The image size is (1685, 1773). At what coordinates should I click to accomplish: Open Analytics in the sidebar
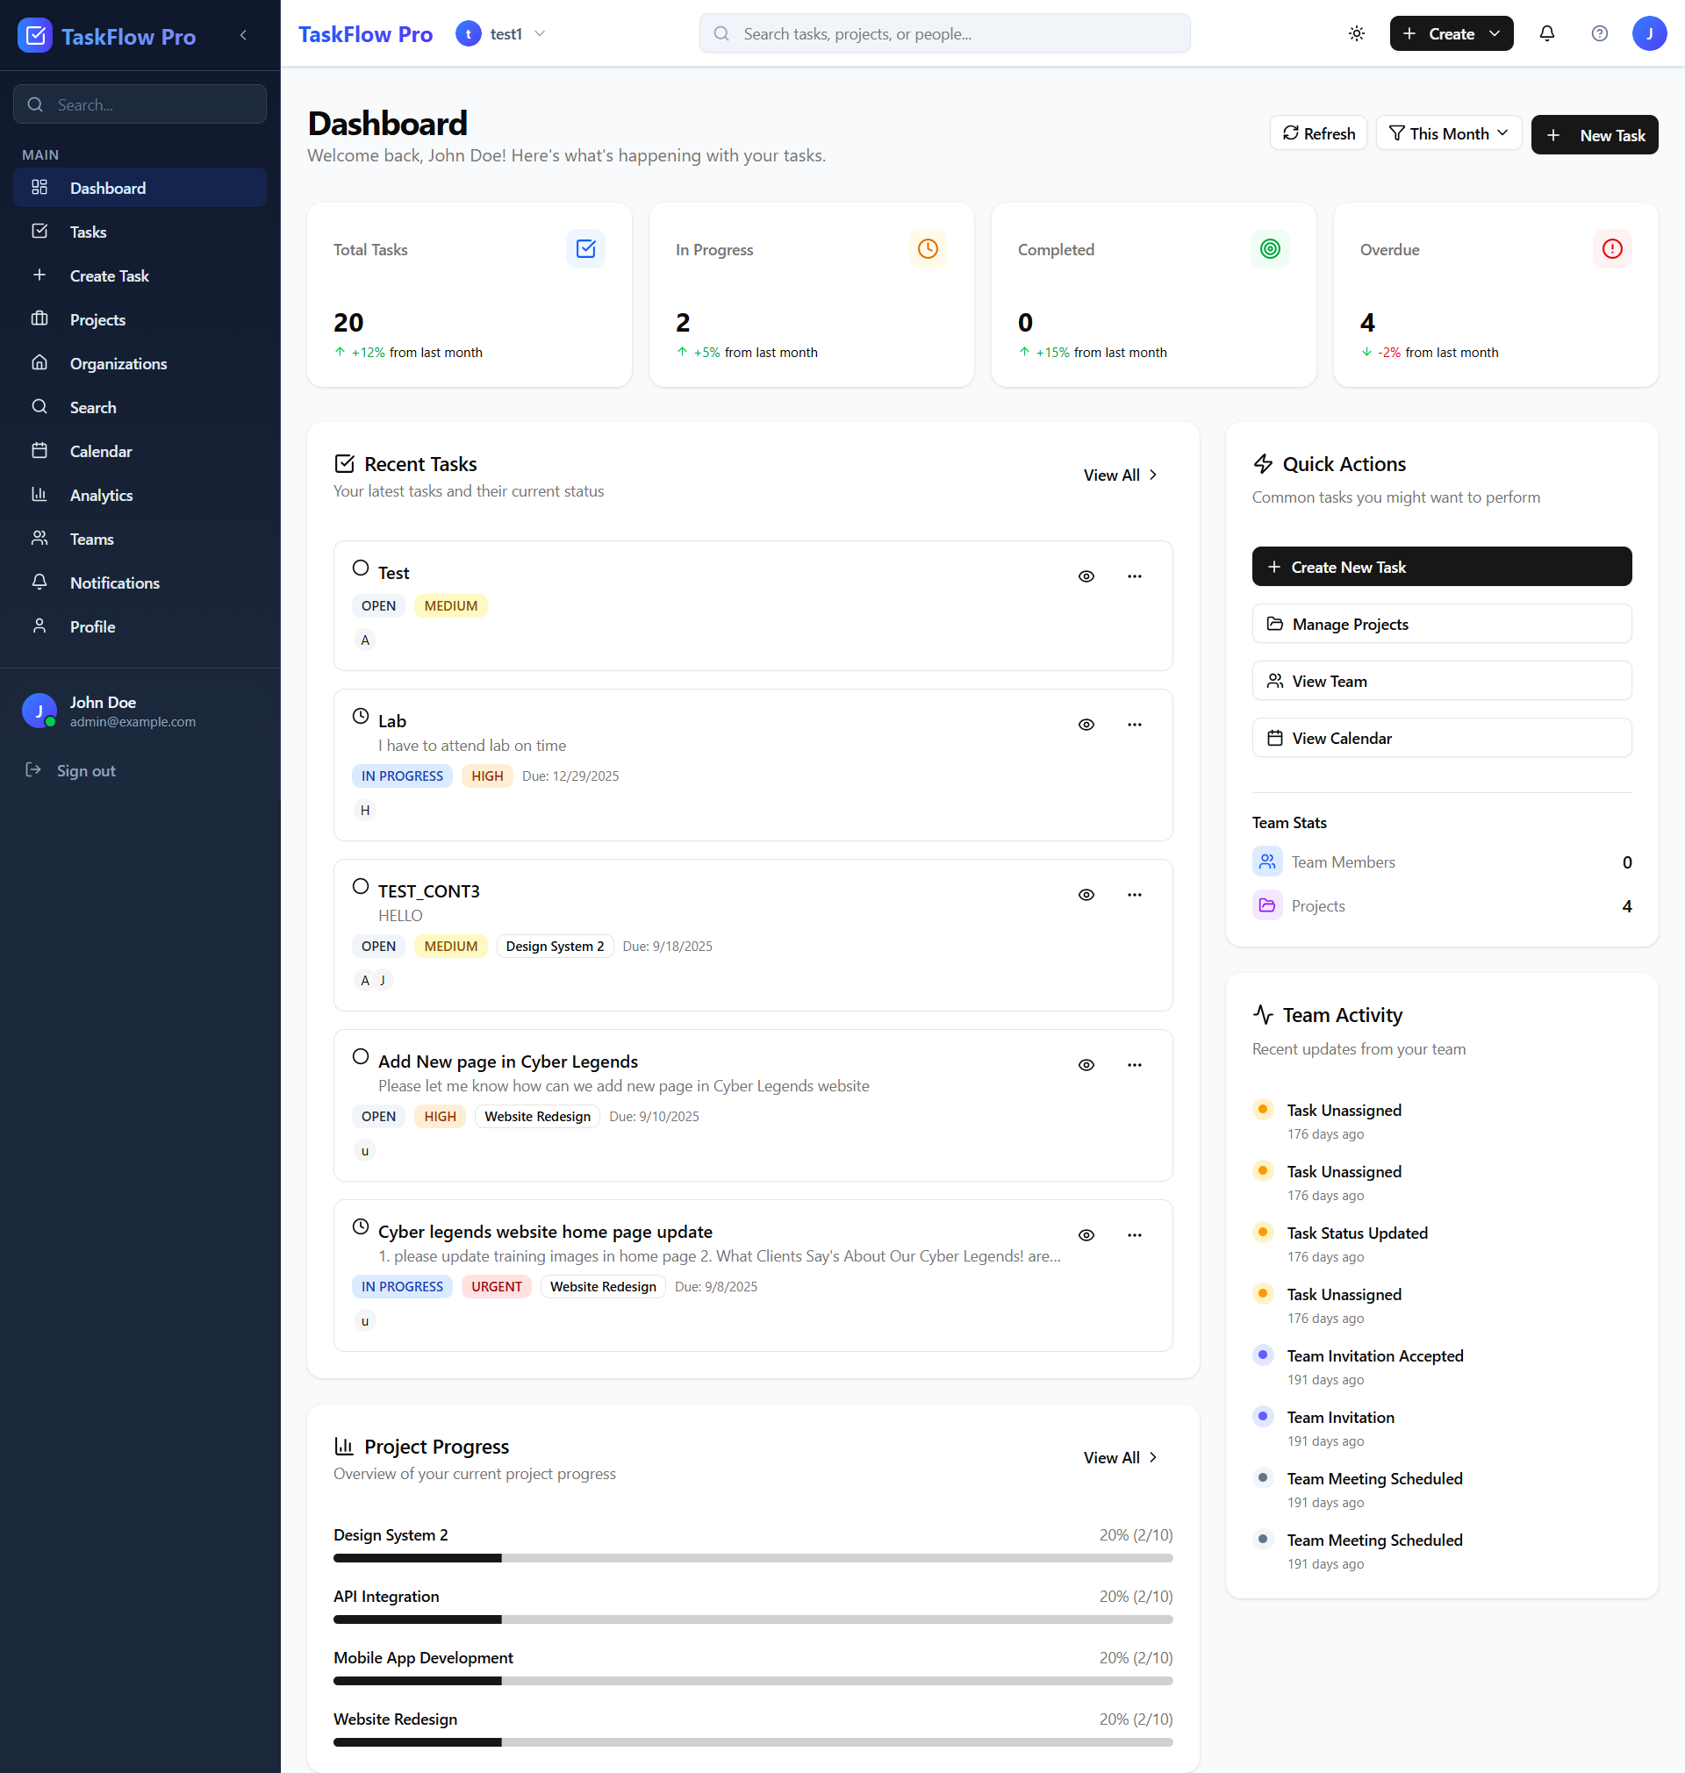pyautogui.click(x=140, y=496)
